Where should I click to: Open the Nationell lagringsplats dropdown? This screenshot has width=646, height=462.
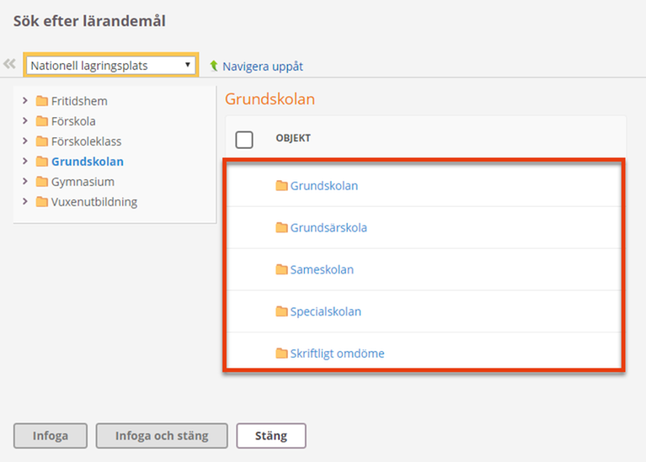pyautogui.click(x=111, y=65)
